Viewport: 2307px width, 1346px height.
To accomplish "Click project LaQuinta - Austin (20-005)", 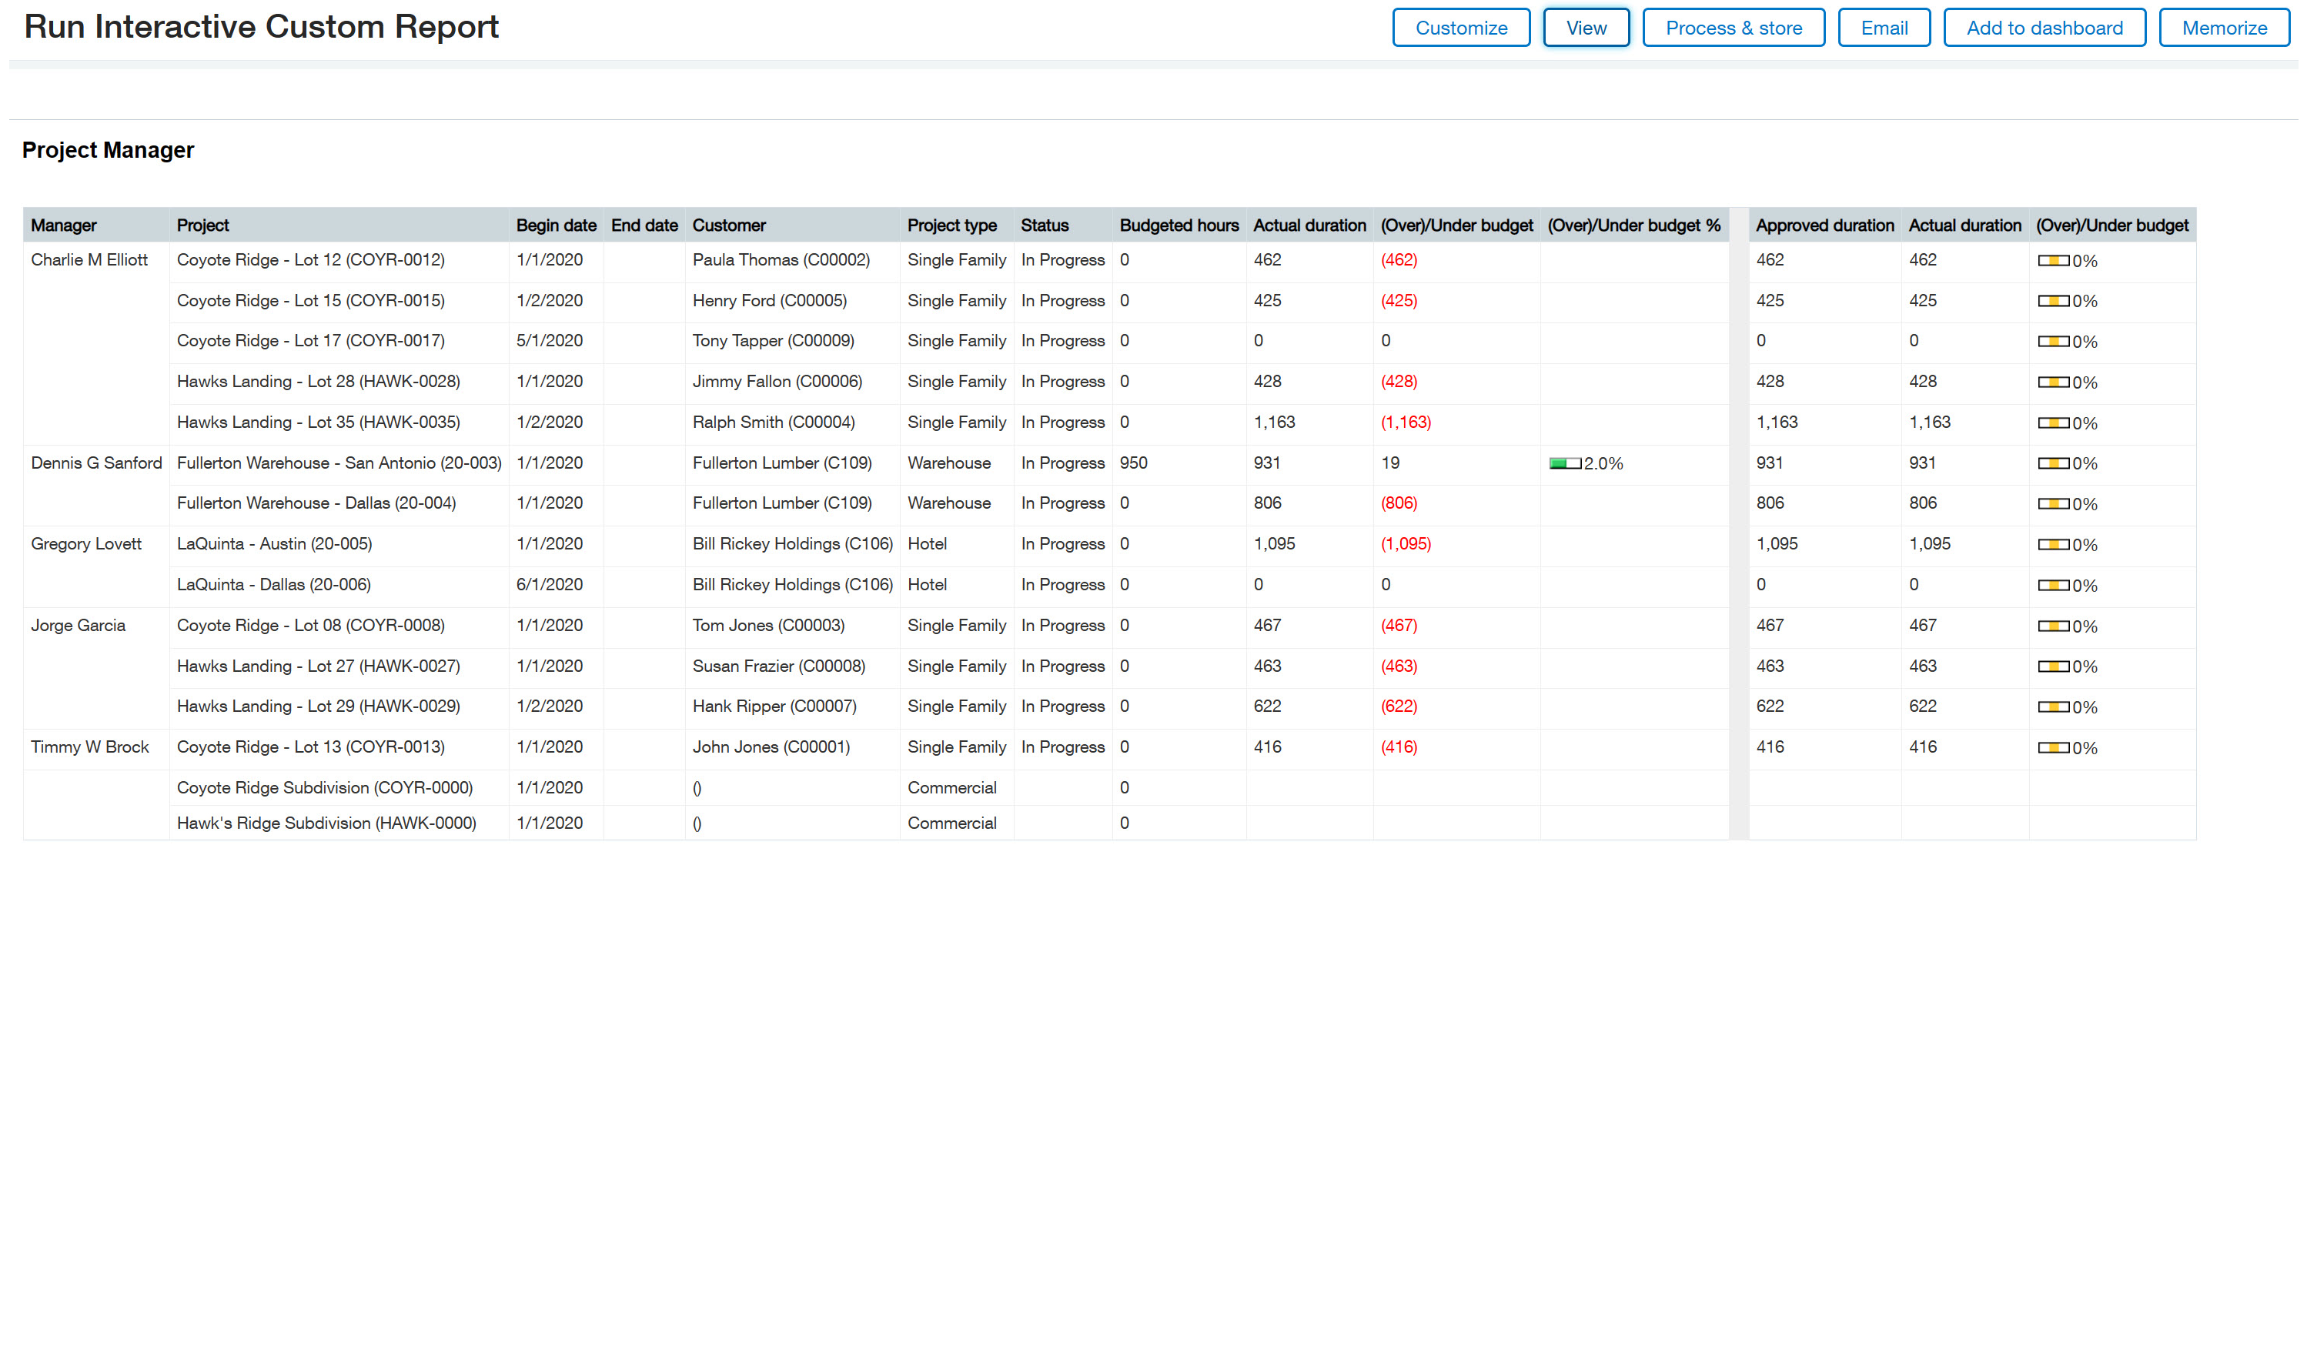I will 274,543.
